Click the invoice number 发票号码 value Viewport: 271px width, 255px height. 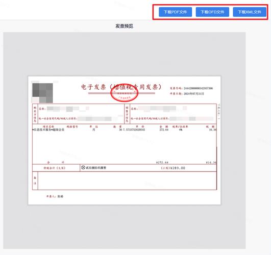[198, 88]
